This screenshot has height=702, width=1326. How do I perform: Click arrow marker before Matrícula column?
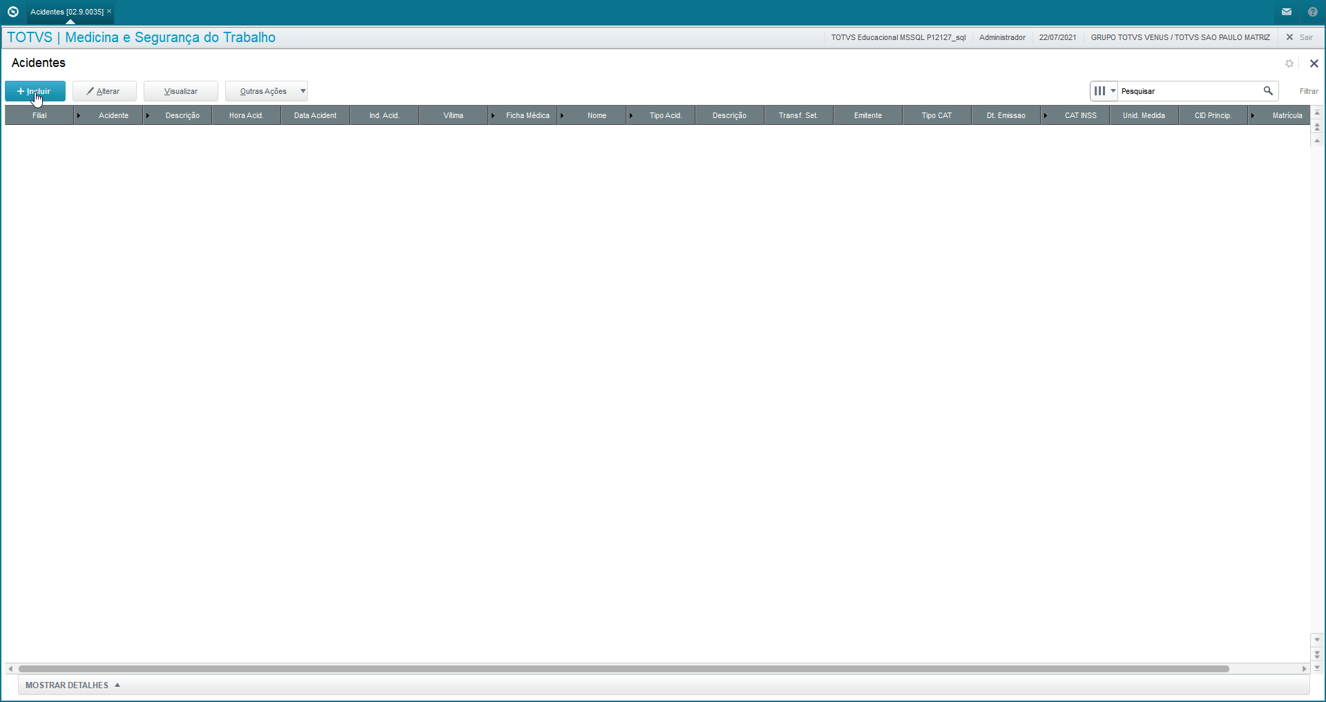point(1253,115)
